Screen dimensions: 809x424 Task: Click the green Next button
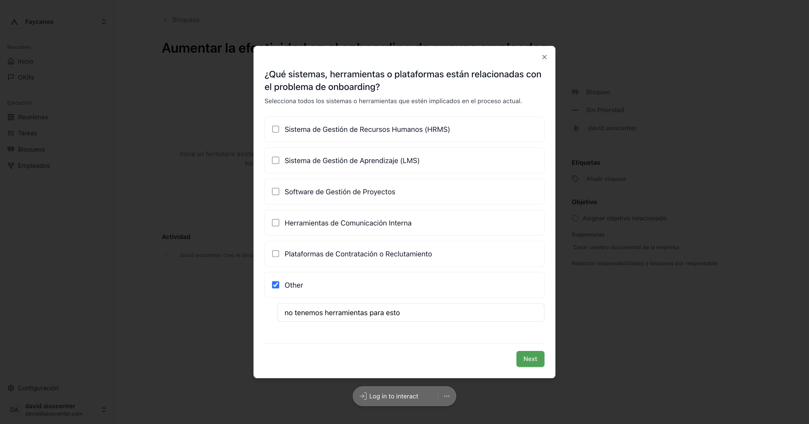[530, 358]
